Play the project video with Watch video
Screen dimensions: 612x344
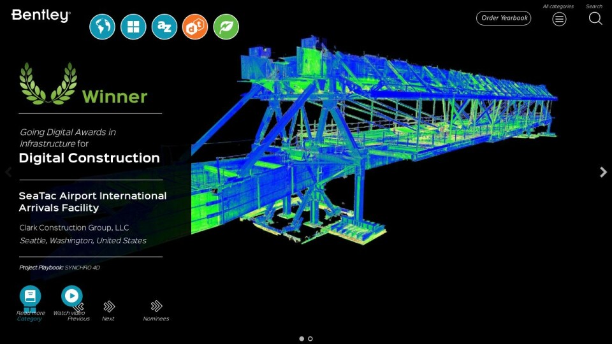pos(71,296)
